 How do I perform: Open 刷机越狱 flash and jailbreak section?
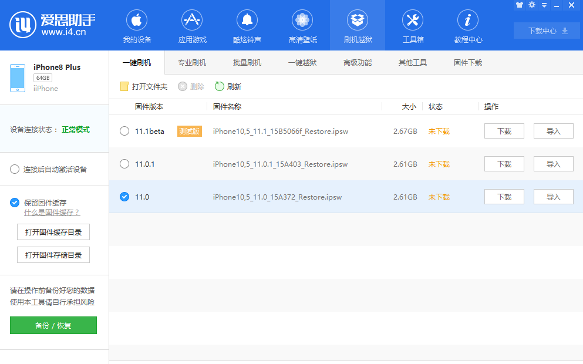[x=358, y=26]
